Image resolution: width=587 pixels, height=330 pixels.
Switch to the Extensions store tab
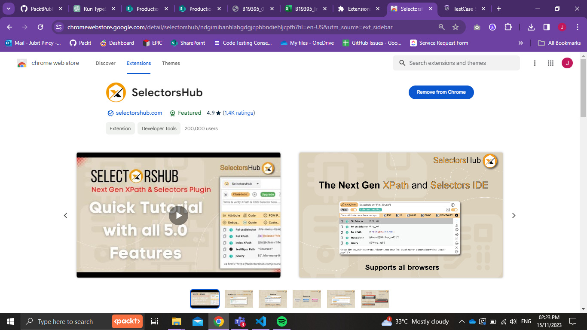139,63
